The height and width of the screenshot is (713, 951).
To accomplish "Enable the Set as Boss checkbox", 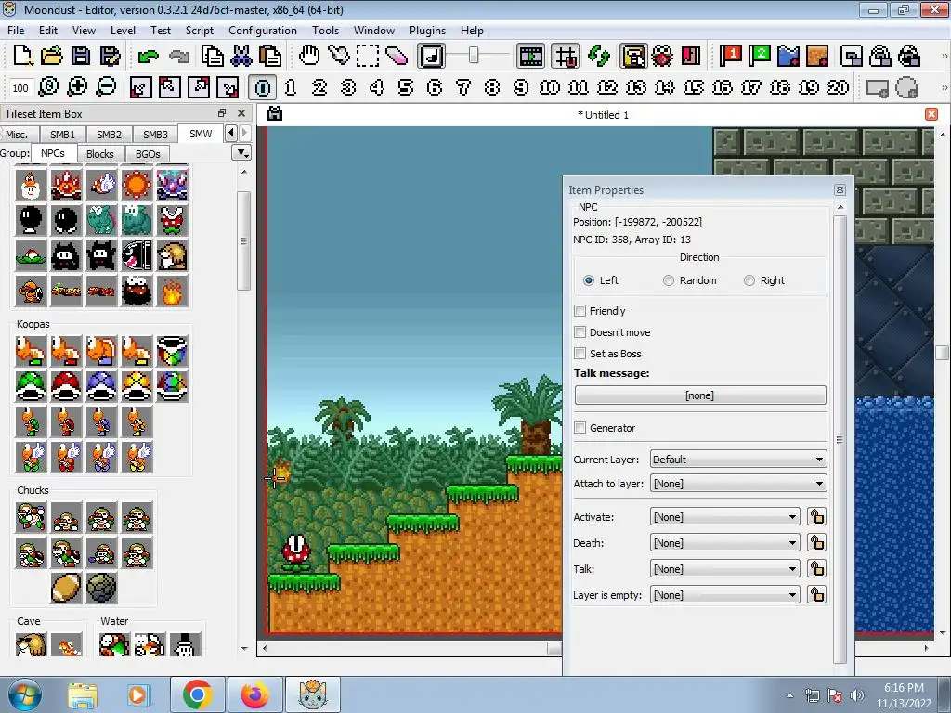I will 580,354.
